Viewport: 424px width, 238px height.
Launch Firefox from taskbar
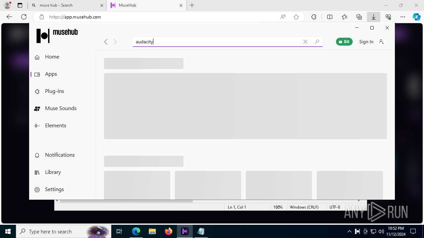point(169,231)
